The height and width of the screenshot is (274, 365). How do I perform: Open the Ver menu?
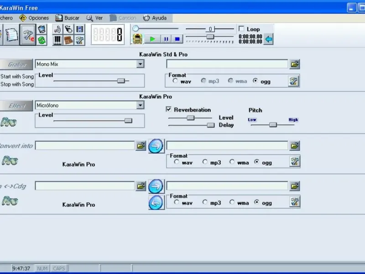click(x=94, y=18)
